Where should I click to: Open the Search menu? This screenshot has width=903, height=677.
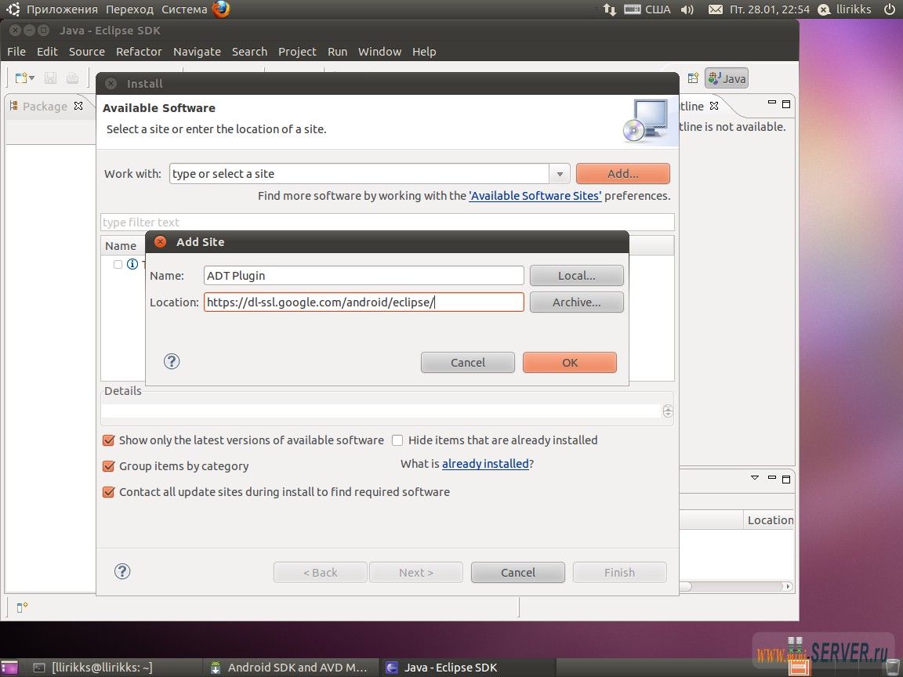[249, 52]
